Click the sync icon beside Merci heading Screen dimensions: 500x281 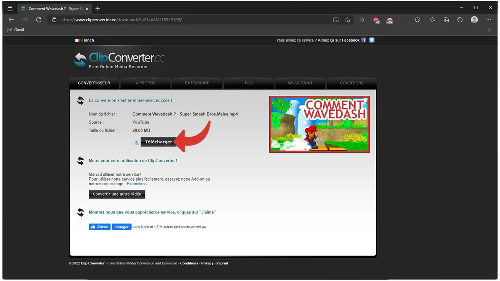tap(80, 161)
